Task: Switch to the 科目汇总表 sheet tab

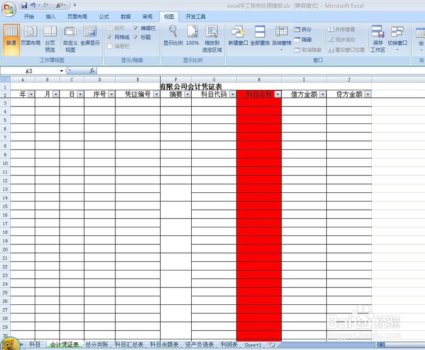Action: 129,344
